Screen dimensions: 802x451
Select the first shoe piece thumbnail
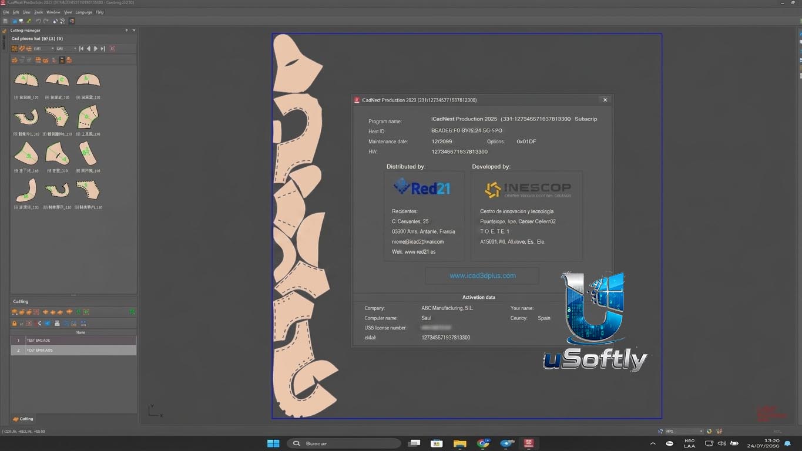25,80
